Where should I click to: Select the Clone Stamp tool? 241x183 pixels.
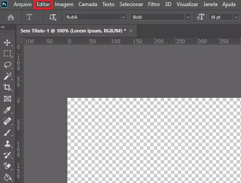point(7,144)
